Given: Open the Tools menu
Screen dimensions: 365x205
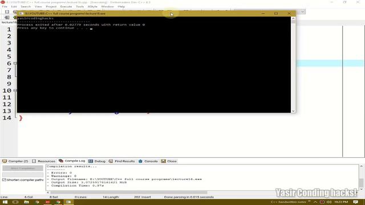Looking at the screenshot, I should [80, 6].
